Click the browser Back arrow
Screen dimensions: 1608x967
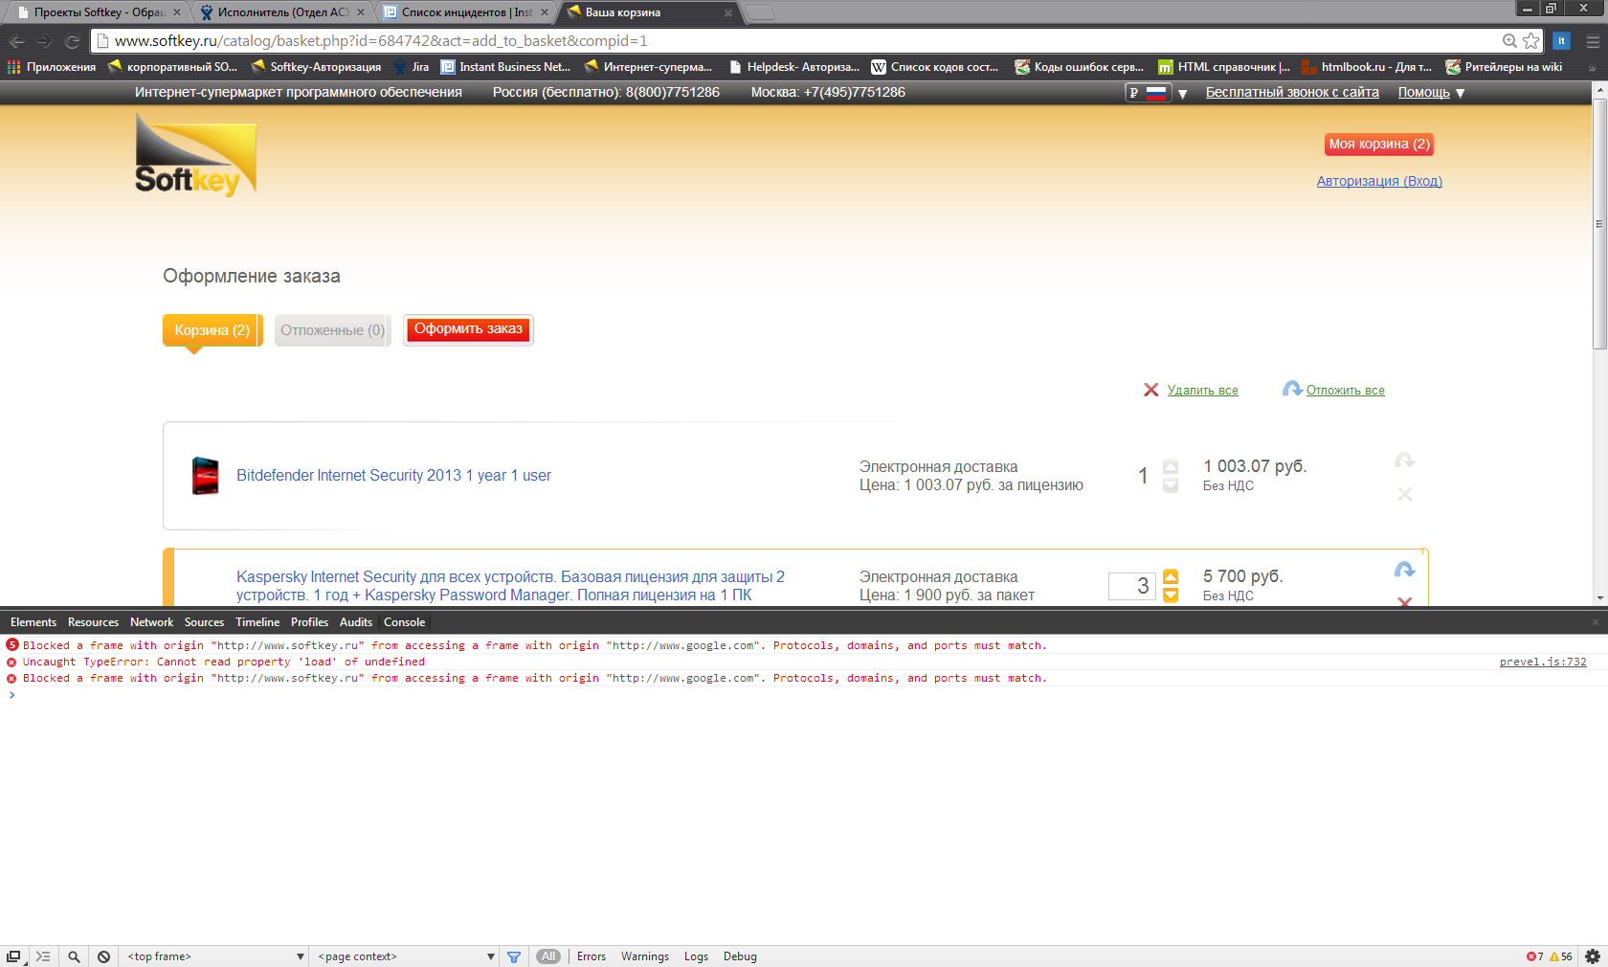tap(16, 41)
